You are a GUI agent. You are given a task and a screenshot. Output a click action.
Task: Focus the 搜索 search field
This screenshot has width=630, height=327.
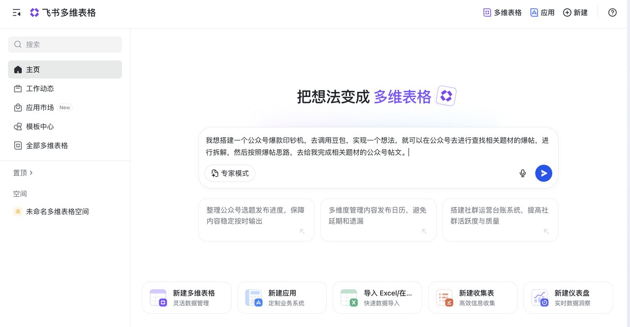point(65,44)
